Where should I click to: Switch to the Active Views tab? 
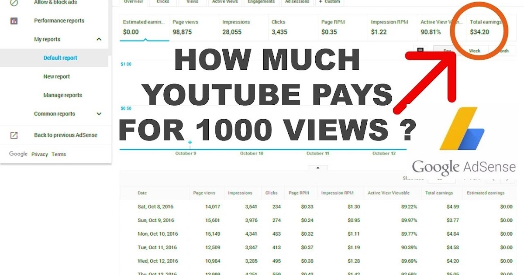click(225, 2)
